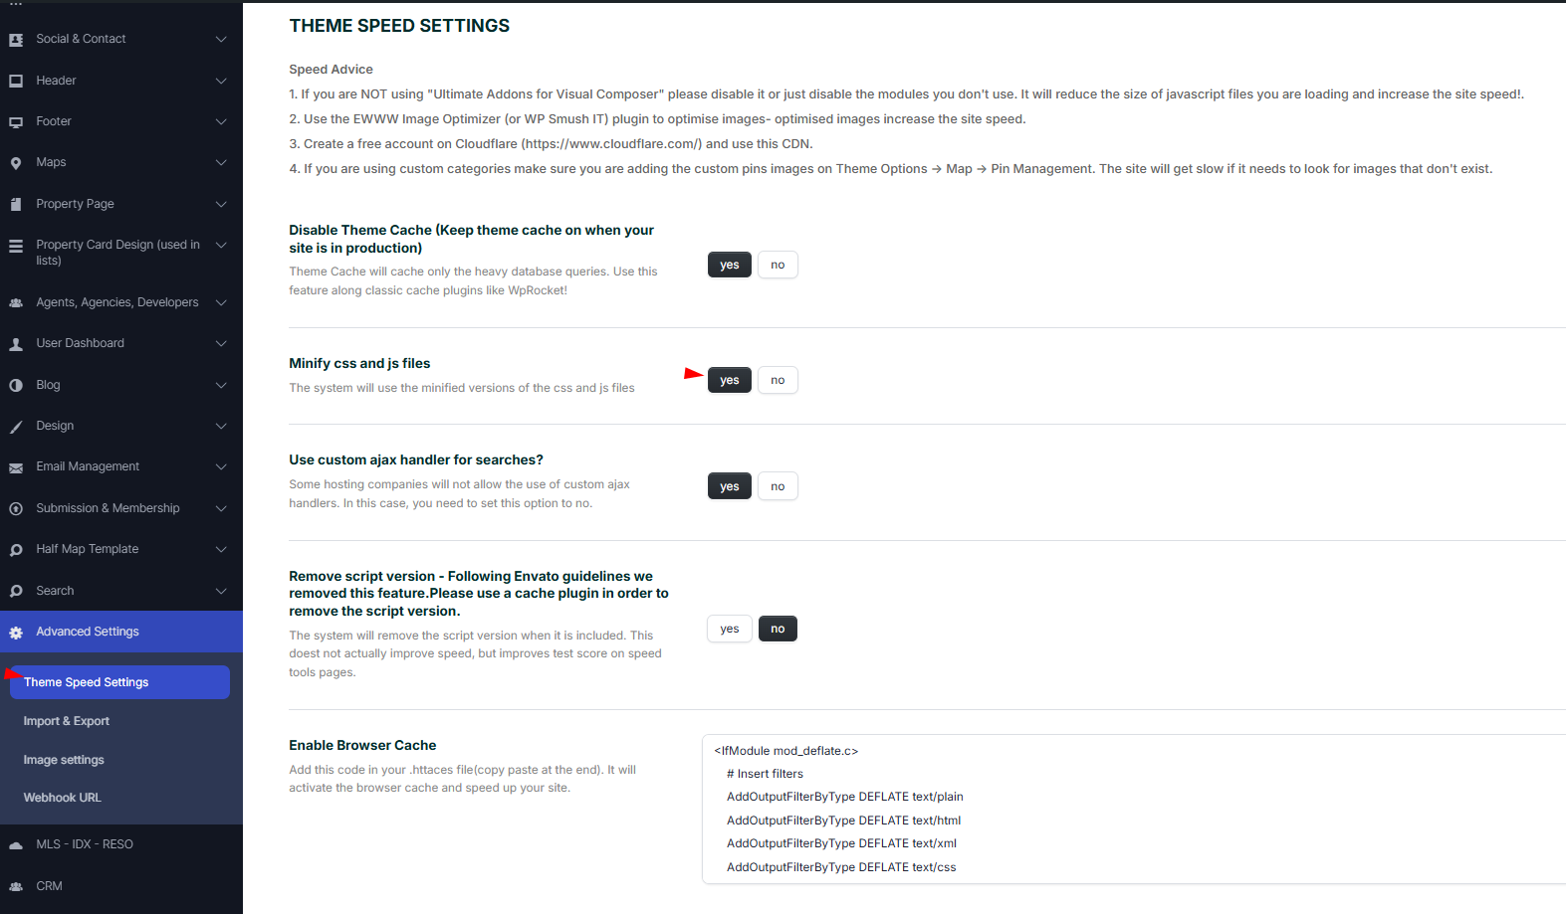1566x914 pixels.
Task: Expand the Social & Contact chevron
Action: [x=221, y=39]
